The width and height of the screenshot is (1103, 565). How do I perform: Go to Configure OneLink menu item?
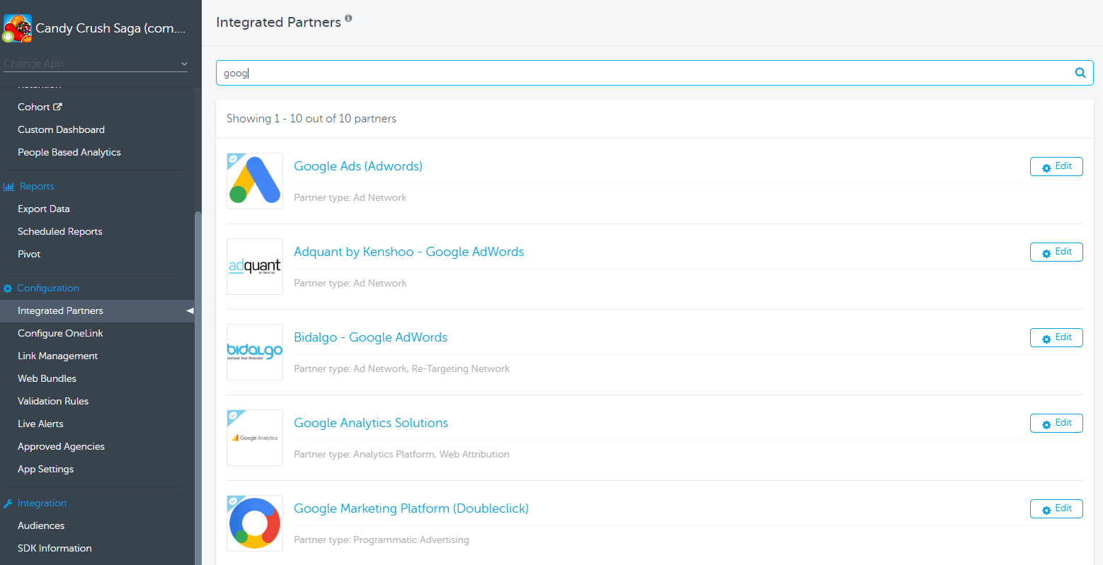click(60, 333)
